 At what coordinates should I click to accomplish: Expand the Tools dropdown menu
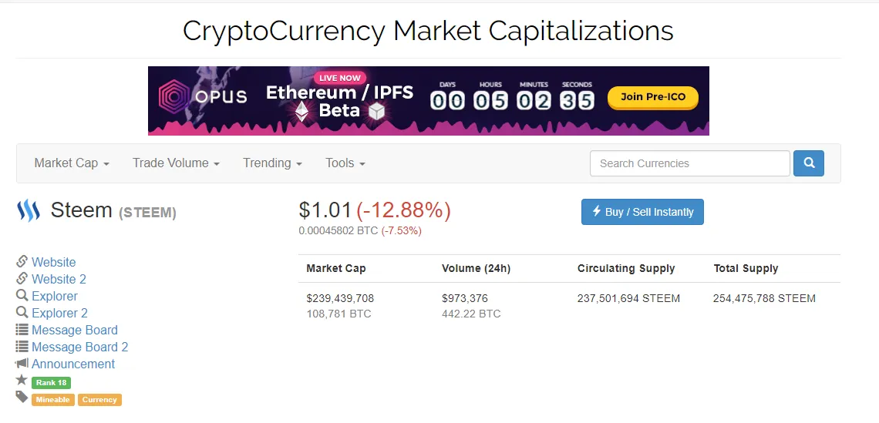pos(345,163)
